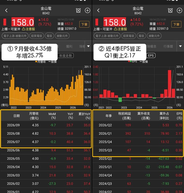
Task: Tap the 158.0 price in left panel
Action: [x=23, y=22]
